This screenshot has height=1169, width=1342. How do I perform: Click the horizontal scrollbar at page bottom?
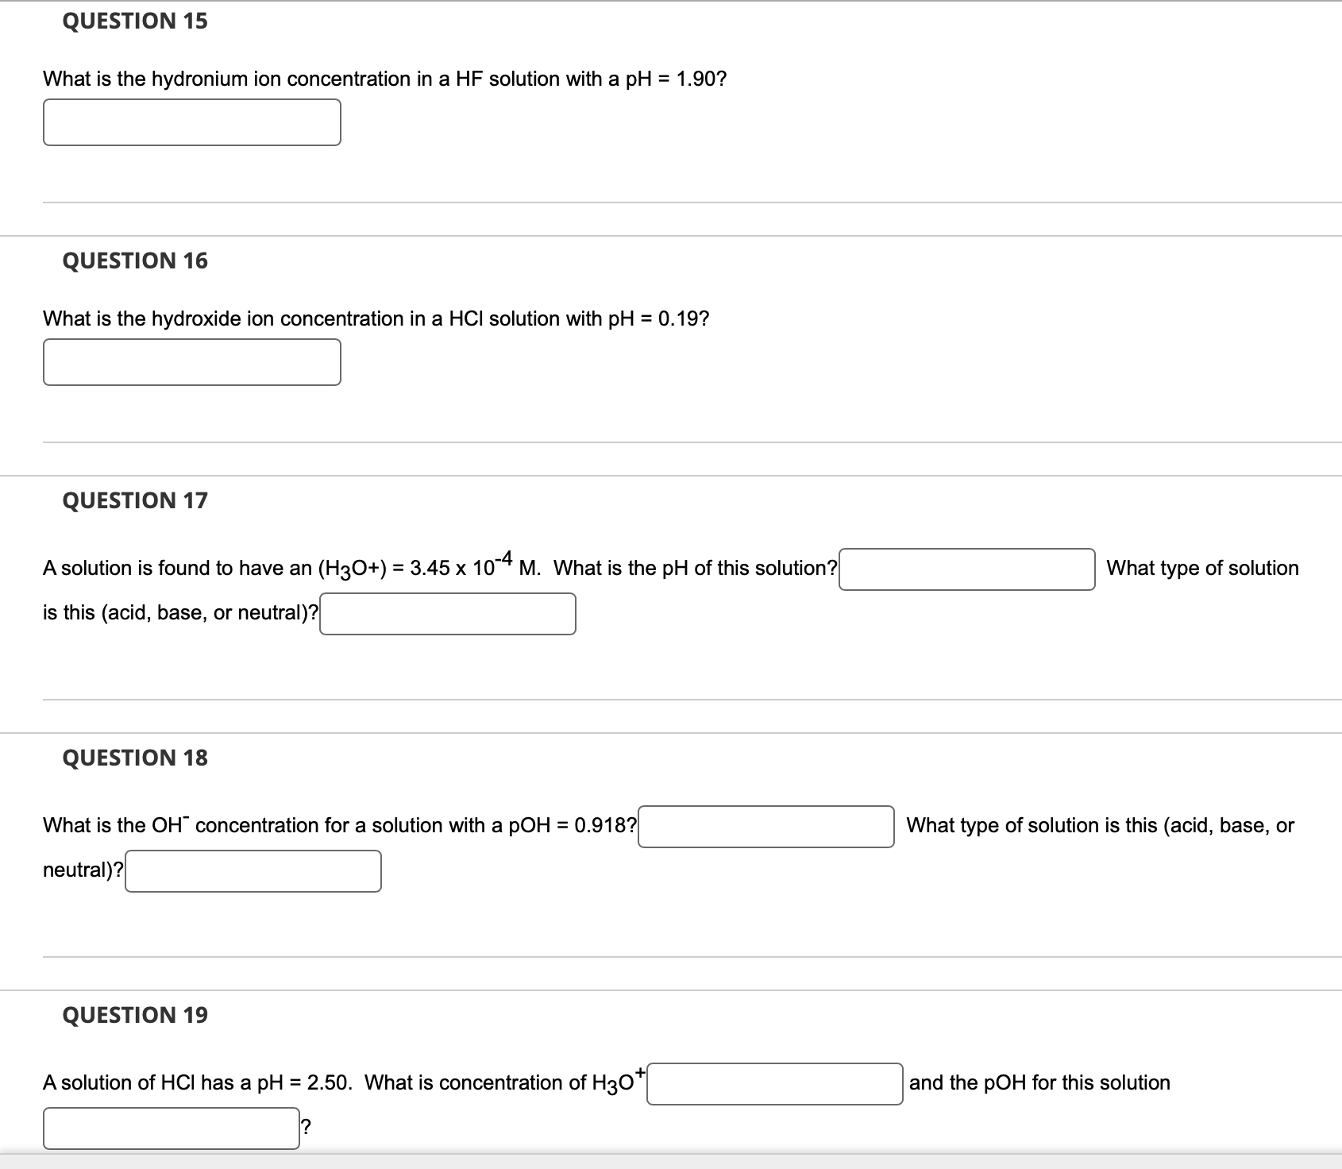click(x=671, y=1164)
